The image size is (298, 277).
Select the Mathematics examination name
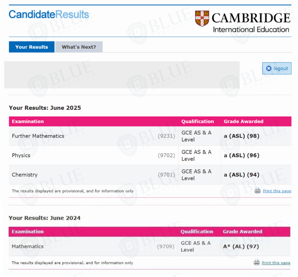click(28, 246)
